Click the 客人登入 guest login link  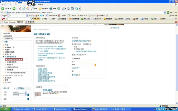point(75,75)
